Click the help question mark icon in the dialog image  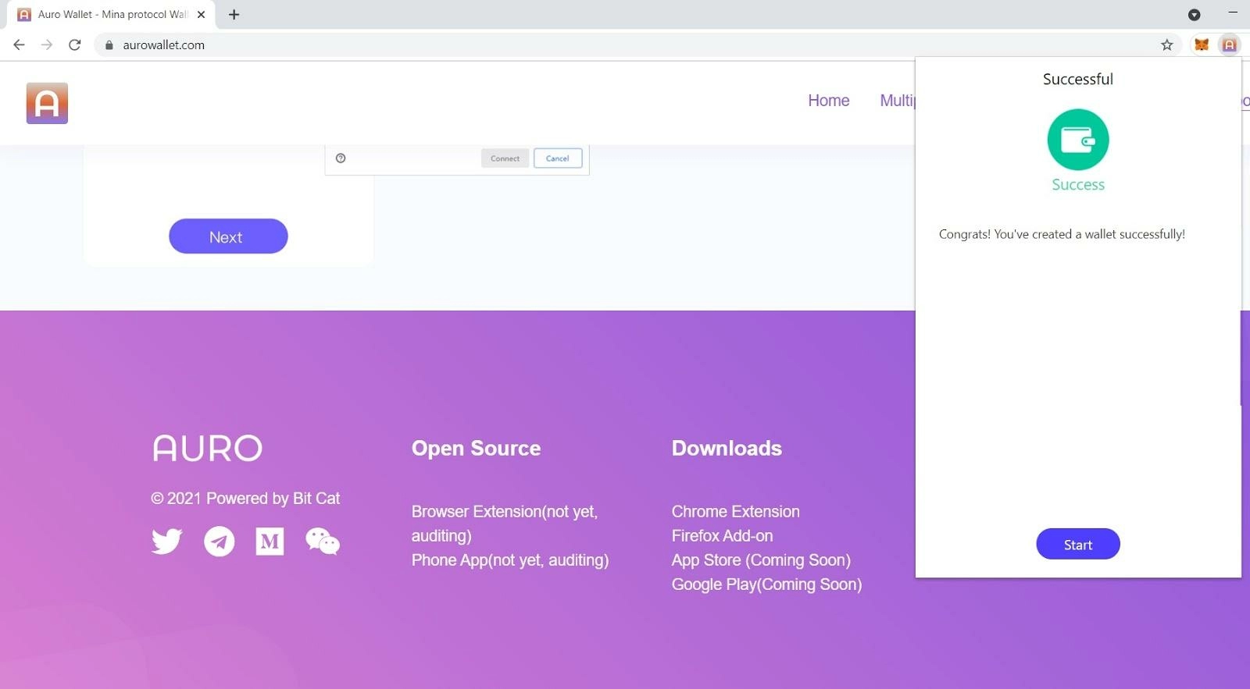coord(341,158)
